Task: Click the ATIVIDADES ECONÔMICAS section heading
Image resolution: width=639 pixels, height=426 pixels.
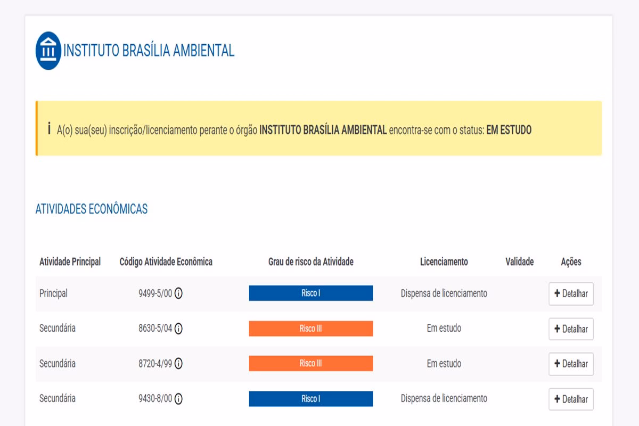Action: pyautogui.click(x=92, y=209)
